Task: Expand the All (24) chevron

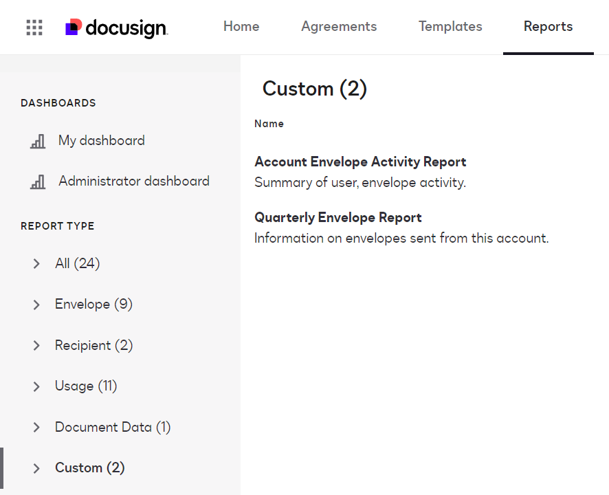Action: (36, 264)
